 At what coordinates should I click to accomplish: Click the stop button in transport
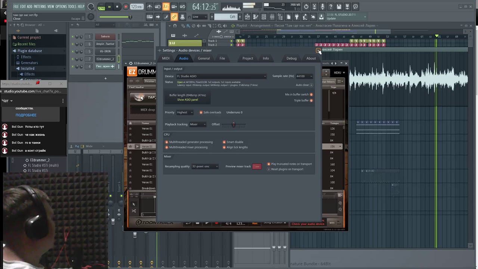[x=117, y=7]
